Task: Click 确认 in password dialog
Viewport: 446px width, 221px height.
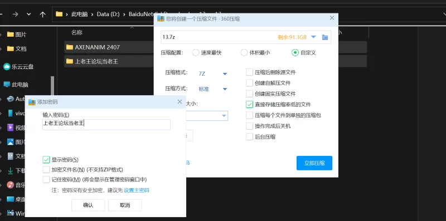Action: click(x=88, y=205)
